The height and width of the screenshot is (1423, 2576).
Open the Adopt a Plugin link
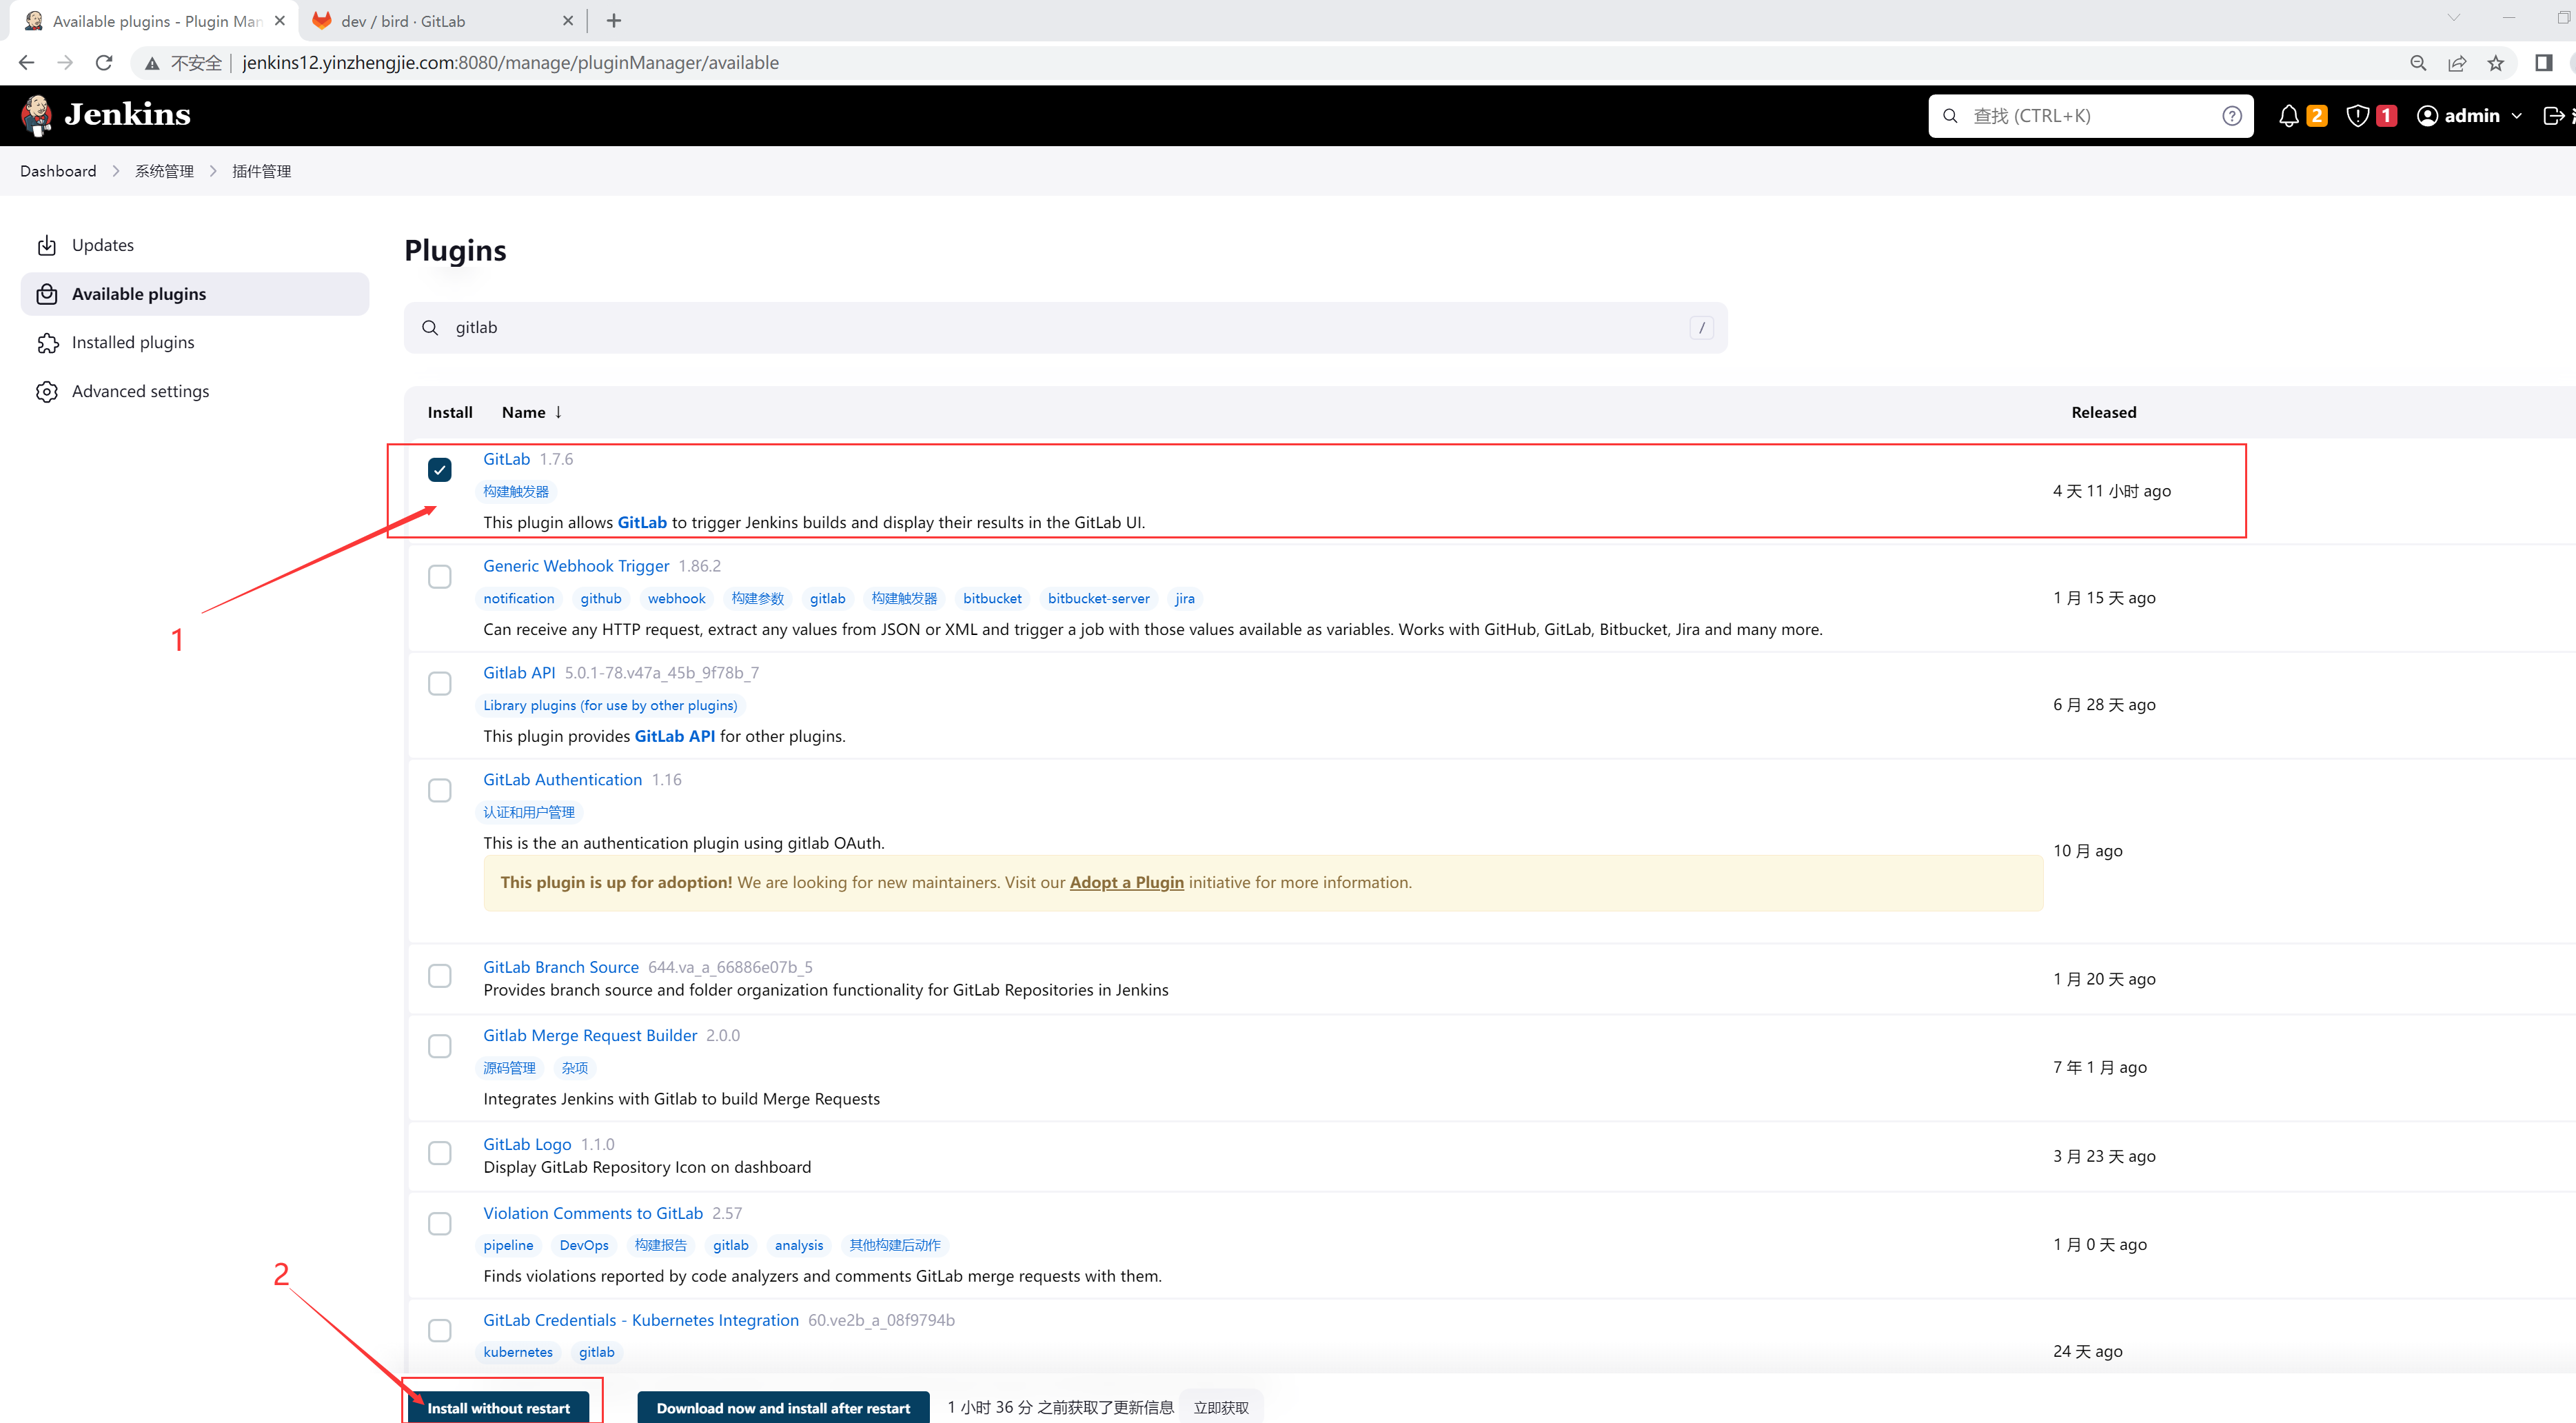1126,882
